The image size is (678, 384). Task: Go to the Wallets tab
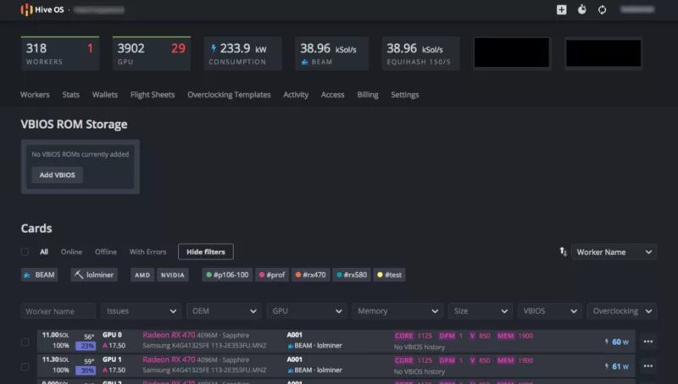(x=104, y=94)
